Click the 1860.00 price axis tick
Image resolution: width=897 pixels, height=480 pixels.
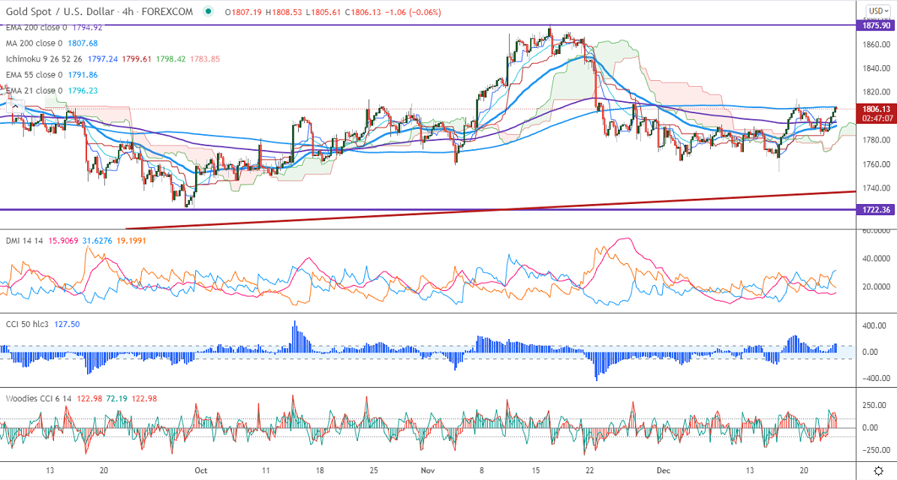pyautogui.click(x=877, y=44)
